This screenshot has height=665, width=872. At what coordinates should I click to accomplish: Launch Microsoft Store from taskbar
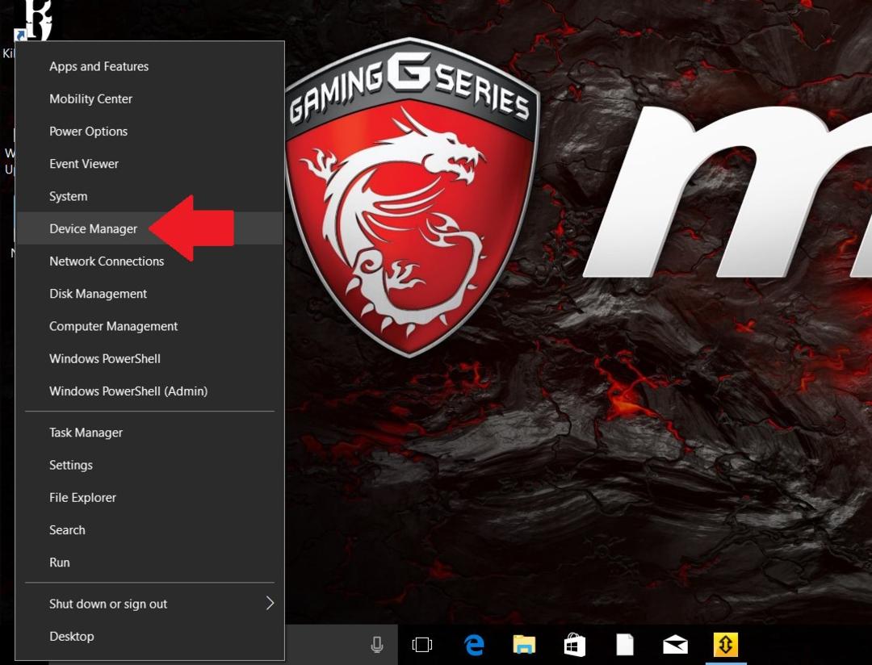click(x=575, y=645)
